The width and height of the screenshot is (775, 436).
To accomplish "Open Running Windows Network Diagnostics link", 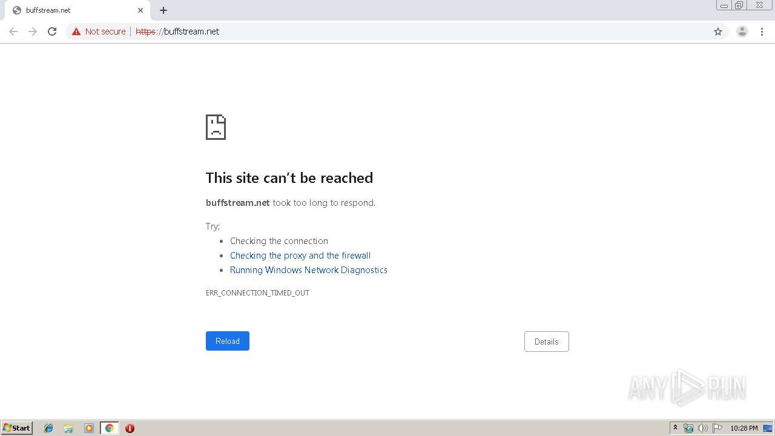I will click(309, 270).
